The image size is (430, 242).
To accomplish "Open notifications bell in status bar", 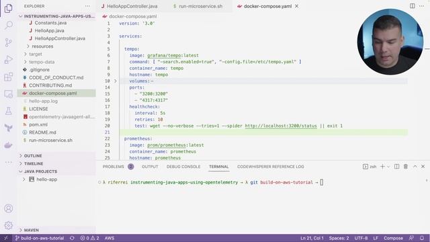I will click(422, 238).
